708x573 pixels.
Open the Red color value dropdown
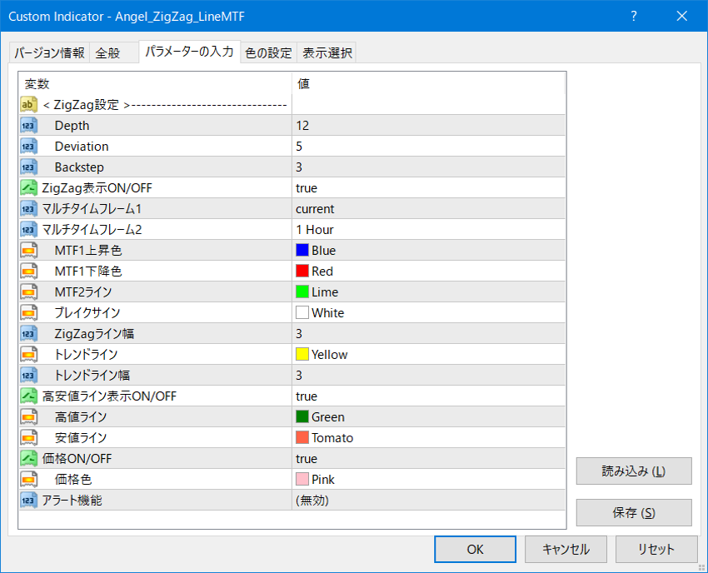point(428,271)
